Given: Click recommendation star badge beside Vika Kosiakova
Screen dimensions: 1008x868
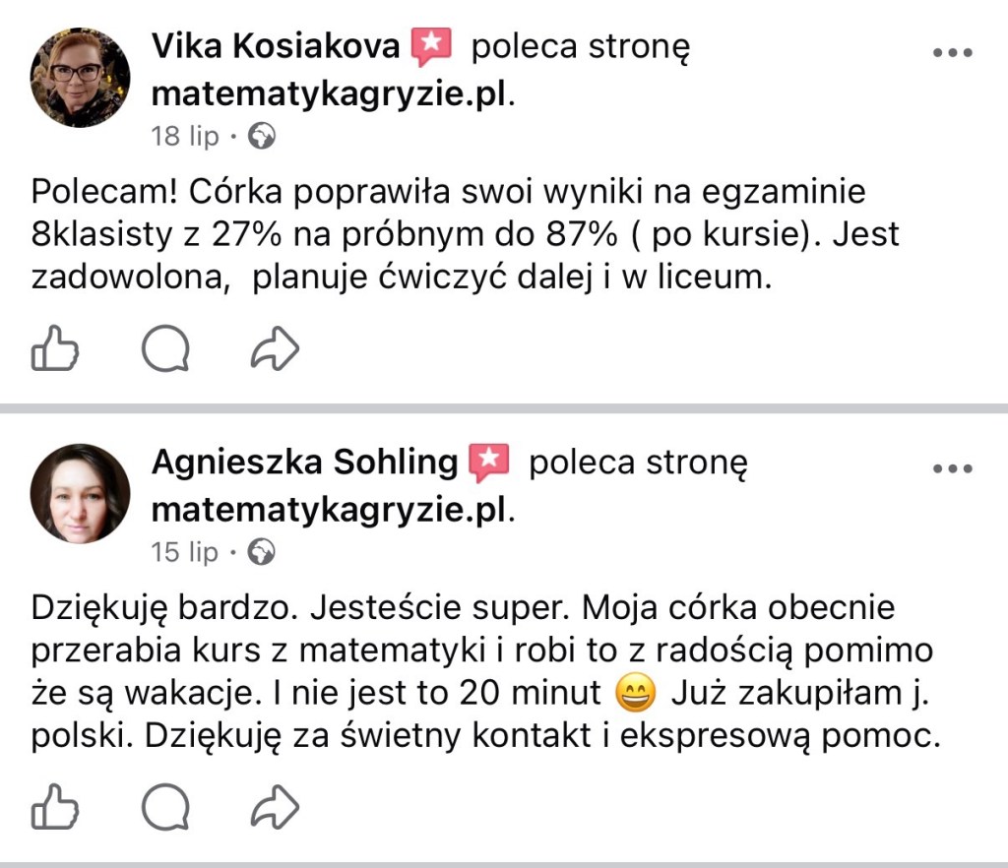Looking at the screenshot, I should (431, 46).
